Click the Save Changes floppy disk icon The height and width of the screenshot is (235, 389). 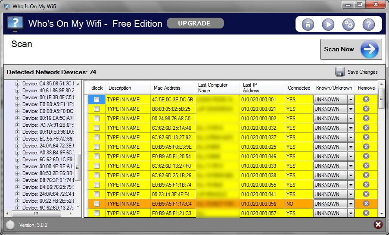pos(339,72)
